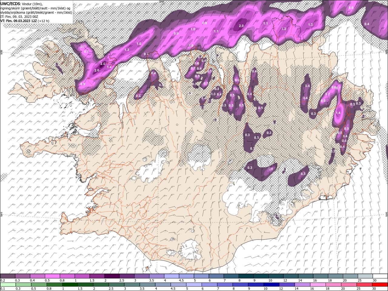The image size is (388, 291).
Task: Click the lilac lower swatch between 14 and 16
Action: pos(302,284)
